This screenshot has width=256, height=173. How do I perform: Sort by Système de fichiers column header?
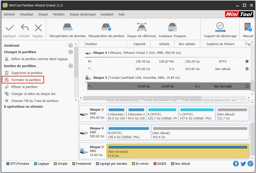(x=223, y=44)
